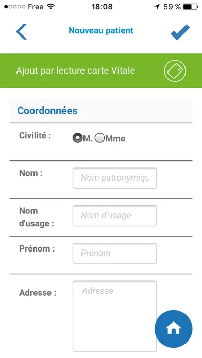Select the M. civility radio button
The height and width of the screenshot is (358, 202).
click(77, 138)
